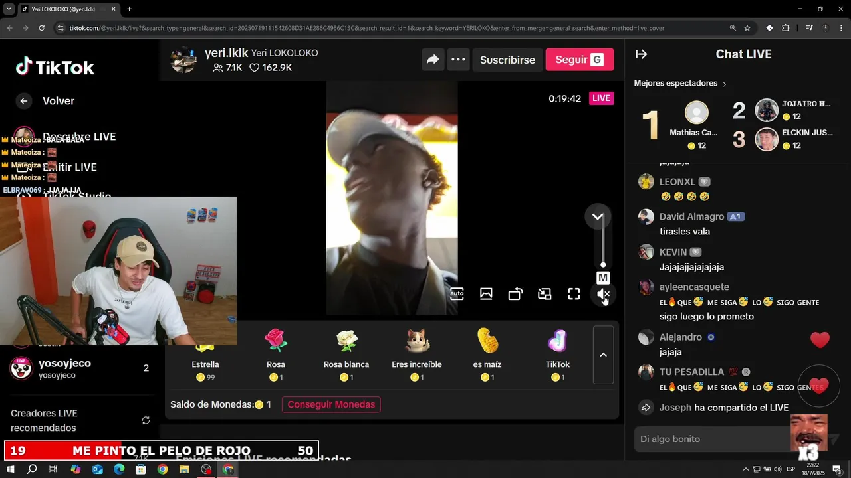Click the TikTok logo

[55, 66]
